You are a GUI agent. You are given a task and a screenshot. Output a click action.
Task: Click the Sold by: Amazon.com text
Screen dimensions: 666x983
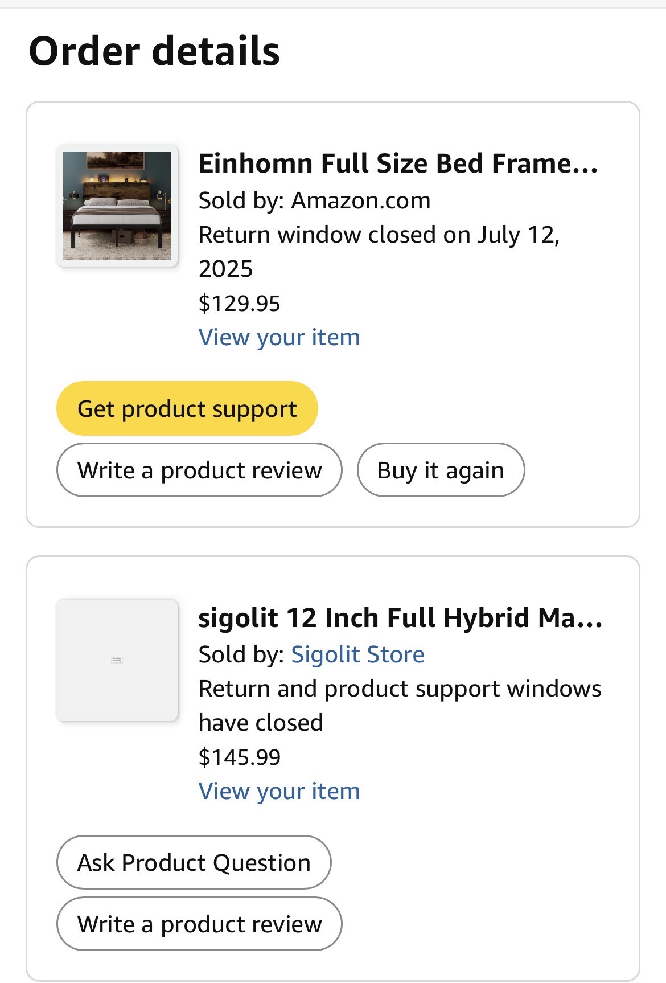point(314,200)
